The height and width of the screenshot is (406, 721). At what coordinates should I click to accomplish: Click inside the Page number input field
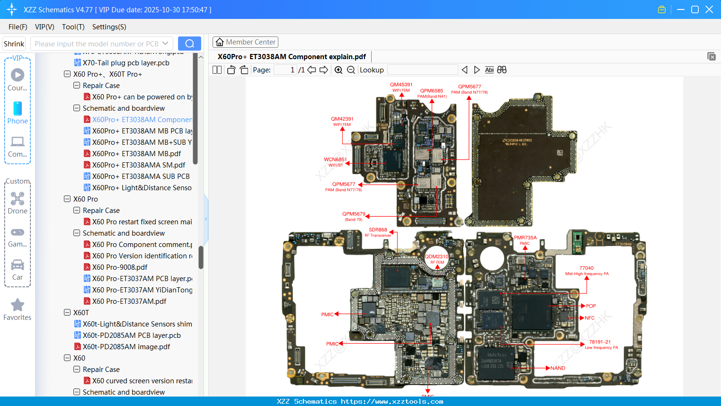(x=284, y=70)
